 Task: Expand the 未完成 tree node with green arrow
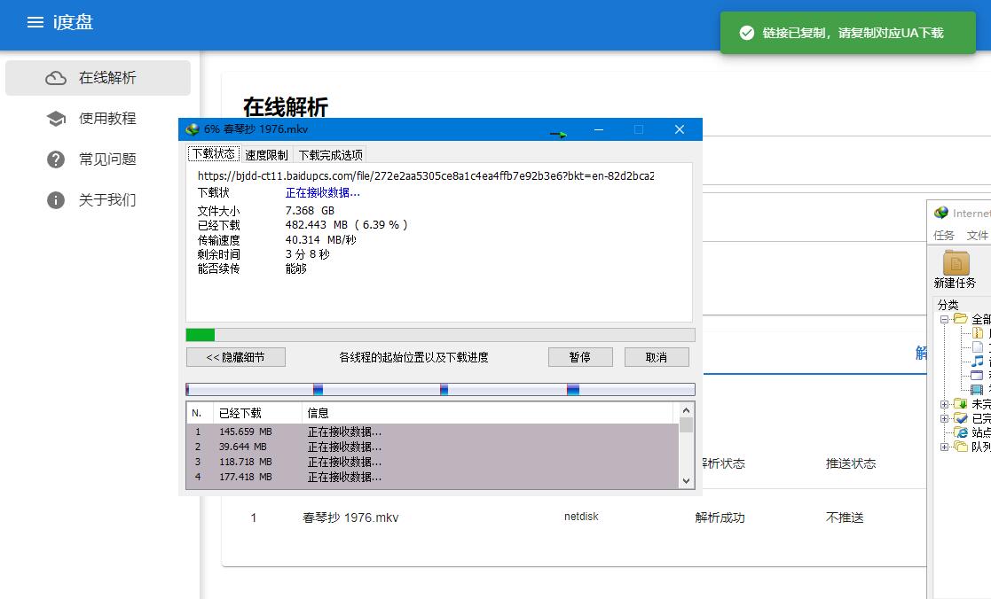click(x=945, y=404)
